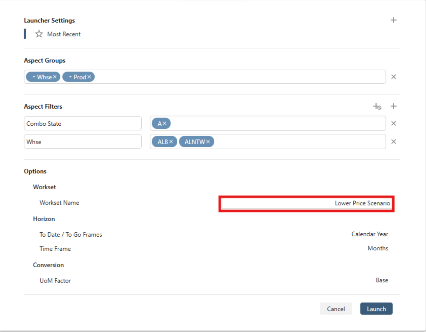Expand the Prod chip dropdown arrow

[70, 77]
